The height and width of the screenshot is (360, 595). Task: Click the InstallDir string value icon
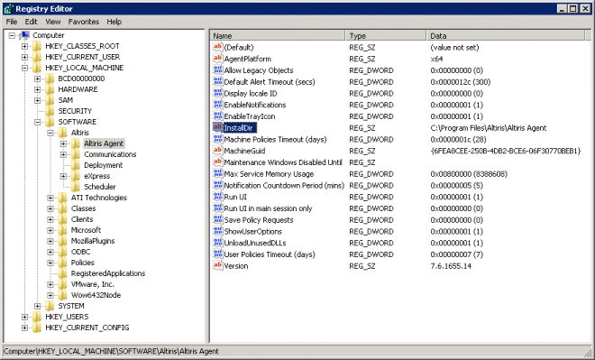pos(217,127)
